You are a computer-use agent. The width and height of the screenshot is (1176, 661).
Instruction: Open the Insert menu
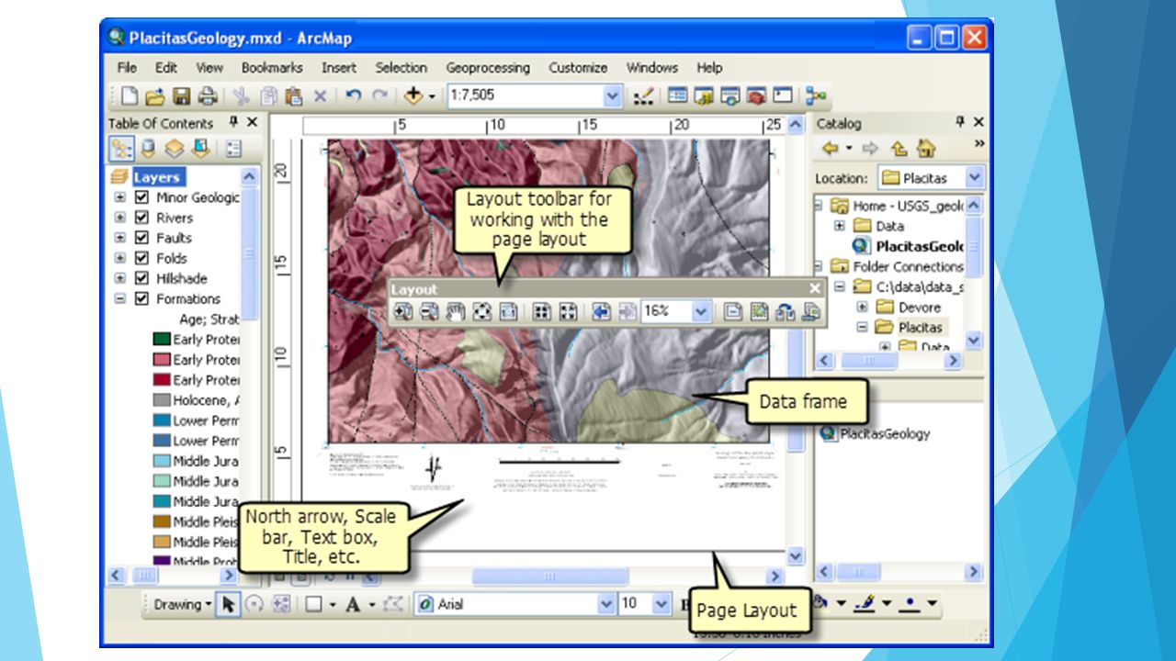pyautogui.click(x=339, y=68)
